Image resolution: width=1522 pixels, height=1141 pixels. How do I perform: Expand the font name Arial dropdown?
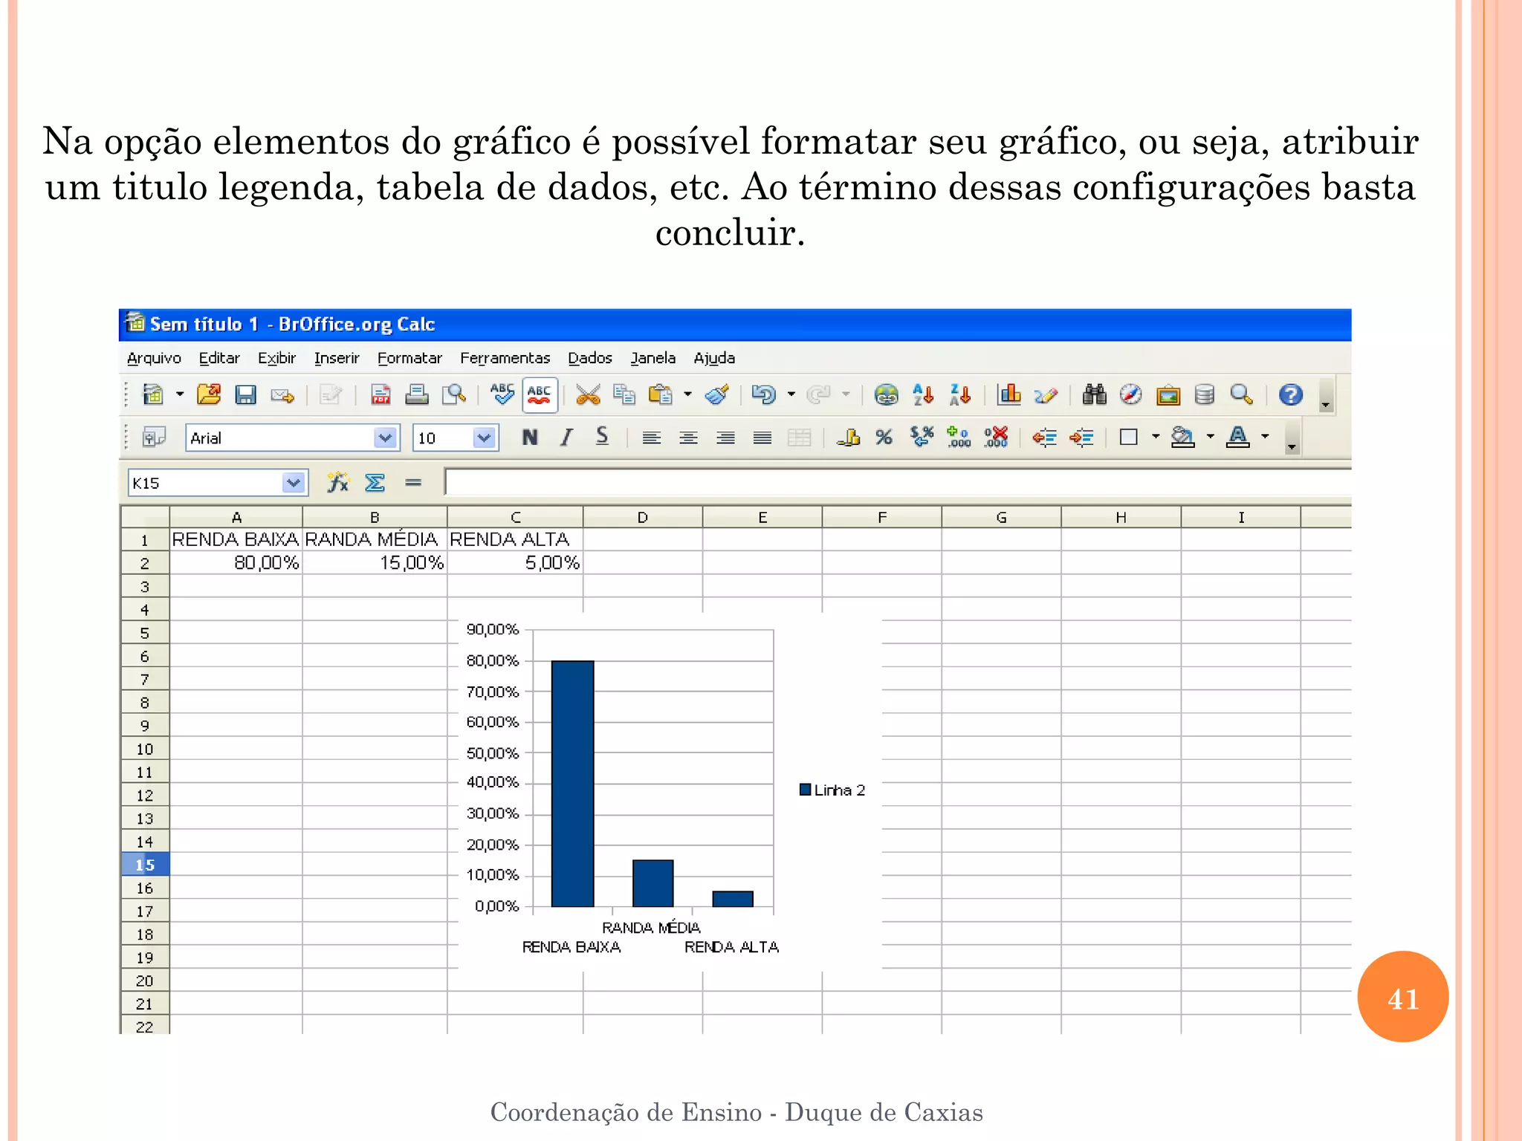pyautogui.click(x=384, y=438)
